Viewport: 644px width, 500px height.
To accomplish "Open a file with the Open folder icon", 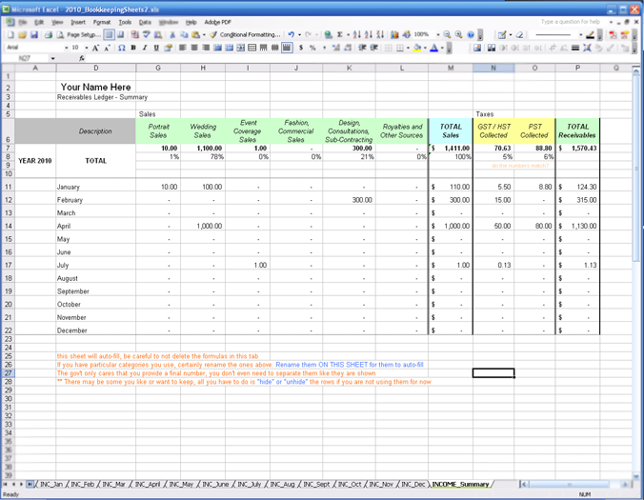I will click(22, 35).
